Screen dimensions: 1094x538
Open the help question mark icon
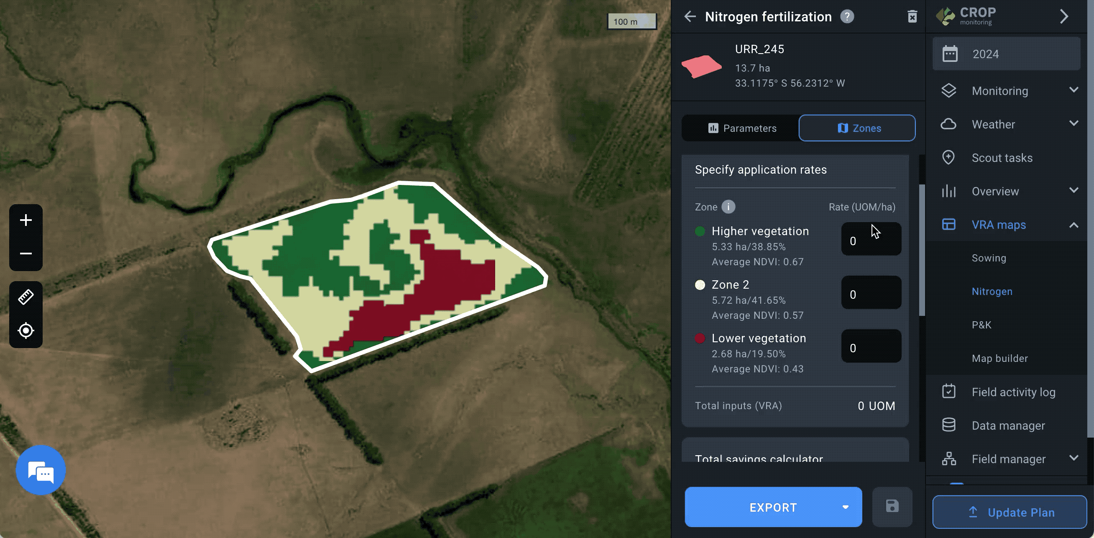[847, 17]
